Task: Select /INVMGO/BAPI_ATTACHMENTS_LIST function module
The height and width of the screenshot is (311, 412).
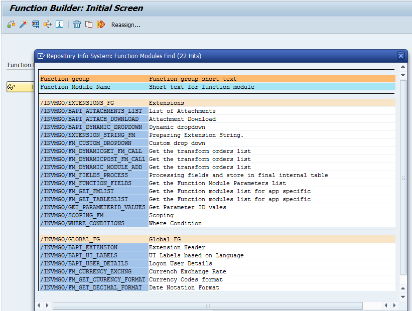Action: [x=91, y=111]
